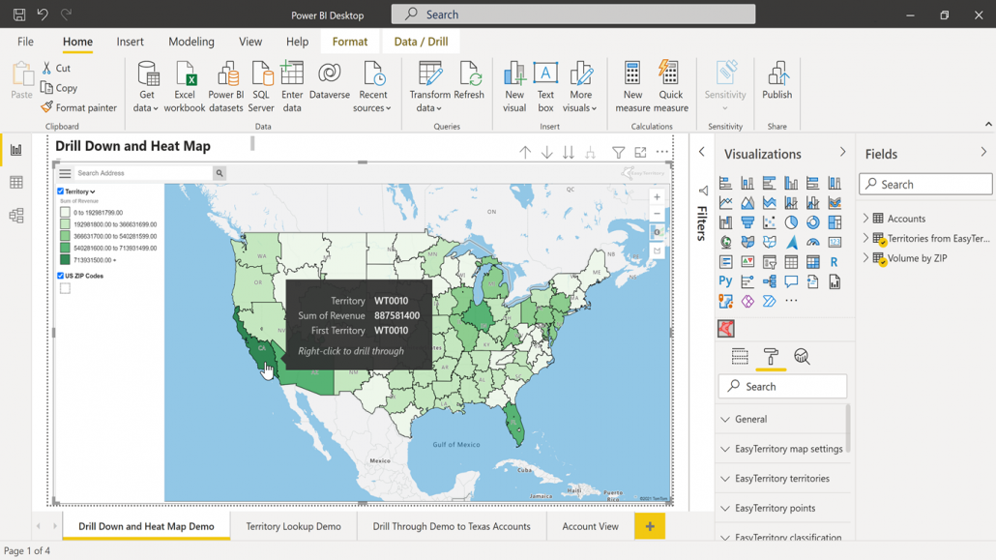This screenshot has height=560, width=996.
Task: Switch to Territory Lookup Demo page
Action: [x=293, y=526]
